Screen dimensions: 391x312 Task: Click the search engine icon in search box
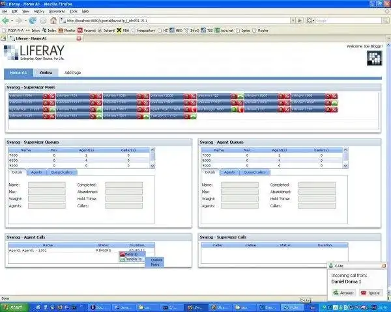click(309, 20)
